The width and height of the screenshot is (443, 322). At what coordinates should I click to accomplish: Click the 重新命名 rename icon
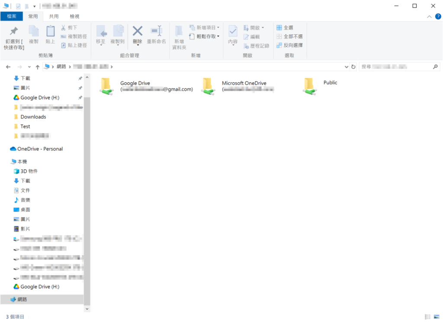pos(156,31)
